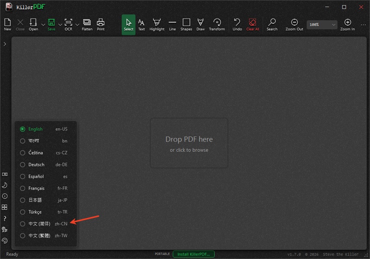Choose Čeština cs-CZ language
Screen dimensions: 370x259
point(45,153)
